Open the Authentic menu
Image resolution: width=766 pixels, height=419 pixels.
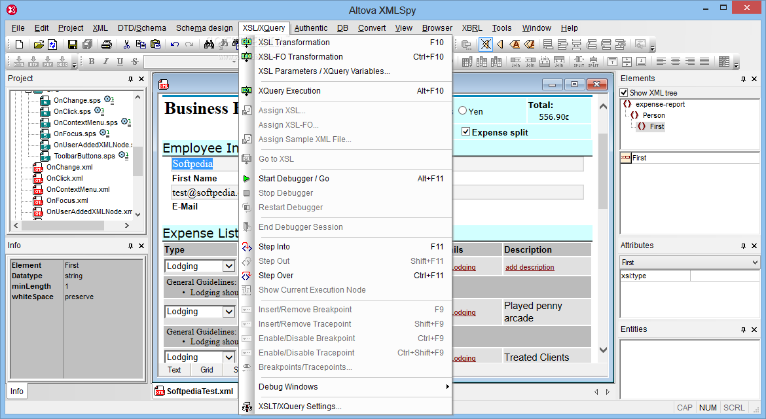pyautogui.click(x=311, y=28)
